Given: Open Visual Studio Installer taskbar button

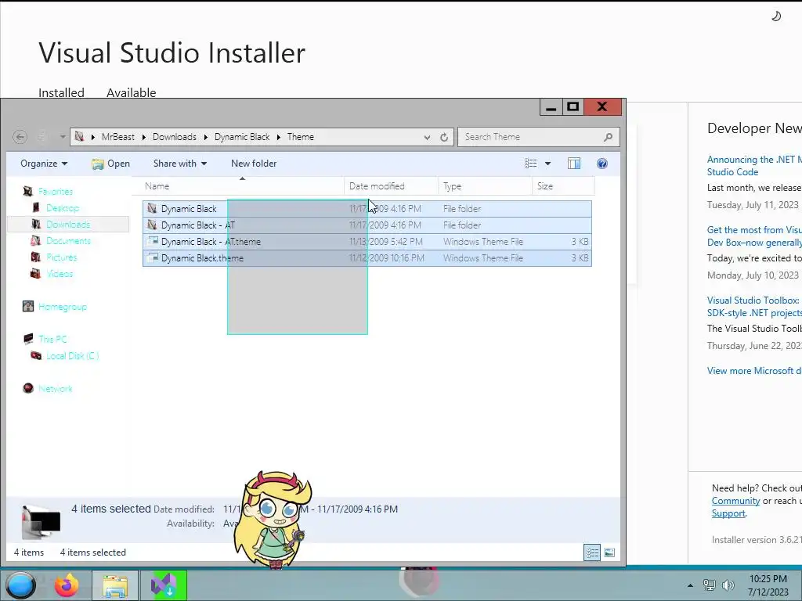Looking at the screenshot, I should point(164,585).
